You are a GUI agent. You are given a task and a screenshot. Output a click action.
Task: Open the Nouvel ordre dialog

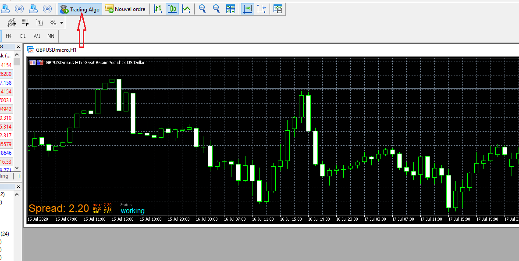125,9
